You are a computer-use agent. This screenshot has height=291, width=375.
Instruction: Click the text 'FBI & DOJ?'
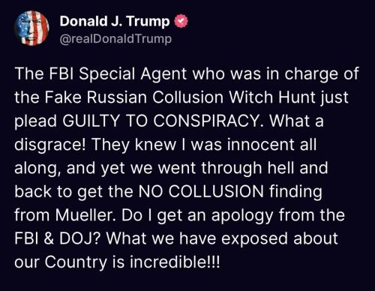(58, 238)
